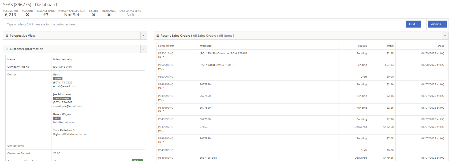The height and width of the screenshot is (161, 452).
Task: Click the Volume YTD 6,213 value
Action: click(x=10, y=15)
